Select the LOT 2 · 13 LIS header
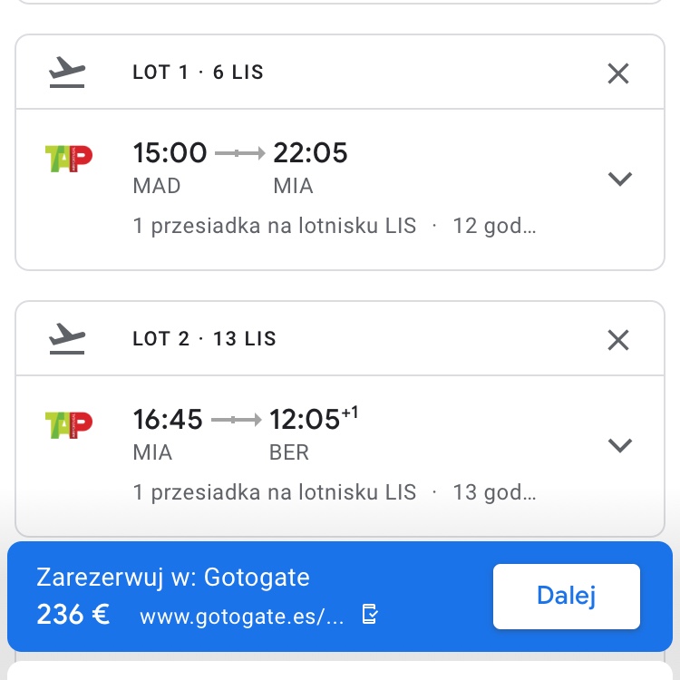The image size is (680, 680). coord(204,339)
